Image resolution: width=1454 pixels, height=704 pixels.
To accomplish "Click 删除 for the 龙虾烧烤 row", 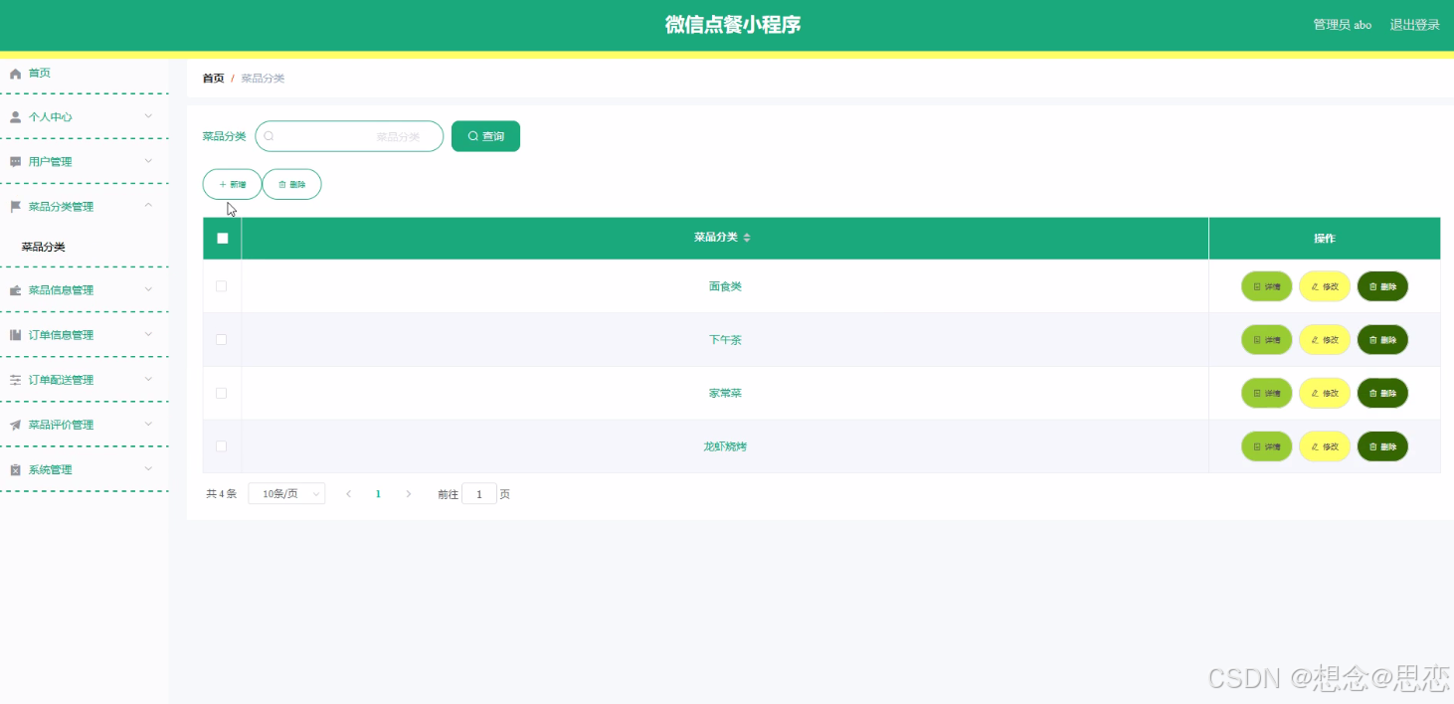I will click(1382, 446).
